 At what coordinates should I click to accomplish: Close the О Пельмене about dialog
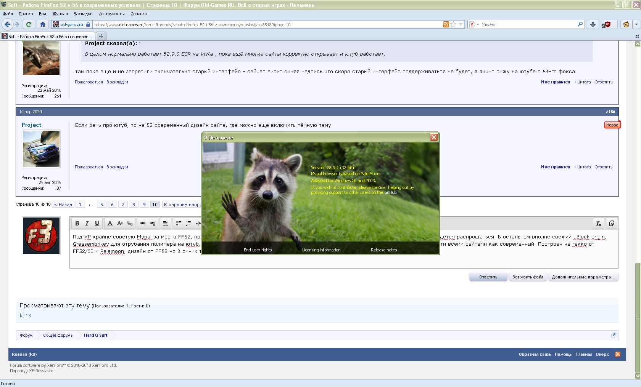pyautogui.click(x=434, y=138)
